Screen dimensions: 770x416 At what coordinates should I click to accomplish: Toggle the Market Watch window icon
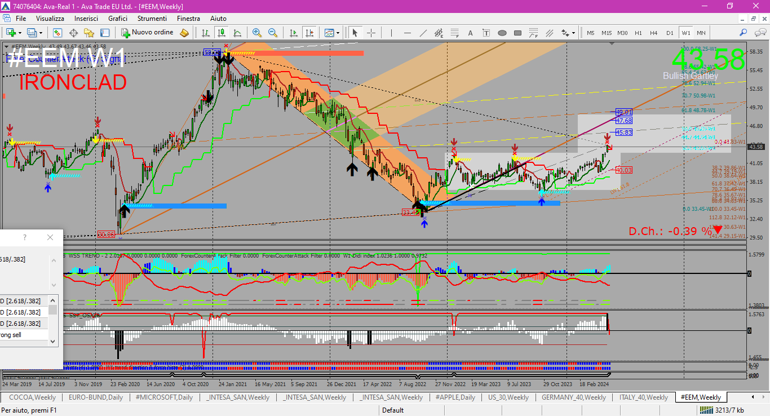point(57,33)
